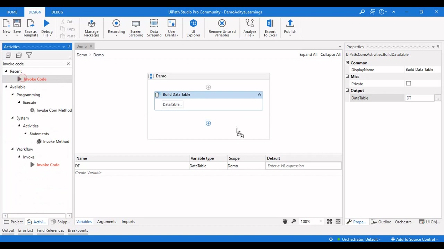Open Find References panel
Viewport: 444px width, 249px height.
[50, 230]
